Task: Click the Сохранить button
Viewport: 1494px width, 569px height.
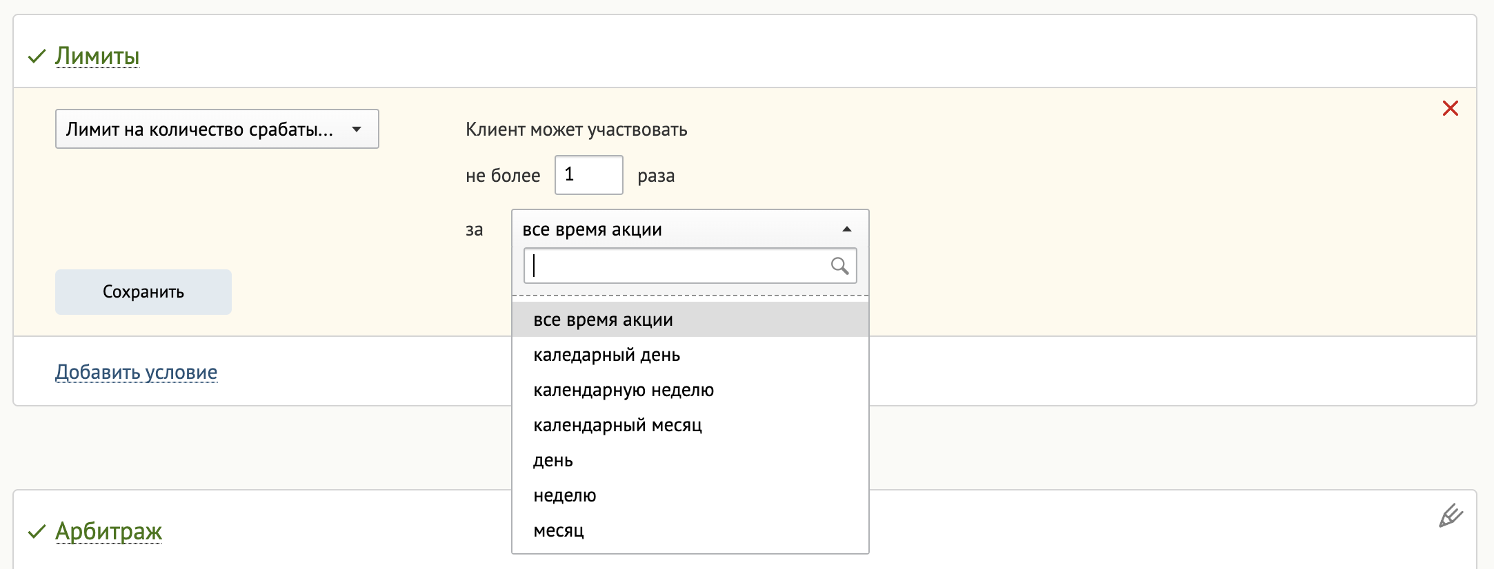Action: (143, 292)
